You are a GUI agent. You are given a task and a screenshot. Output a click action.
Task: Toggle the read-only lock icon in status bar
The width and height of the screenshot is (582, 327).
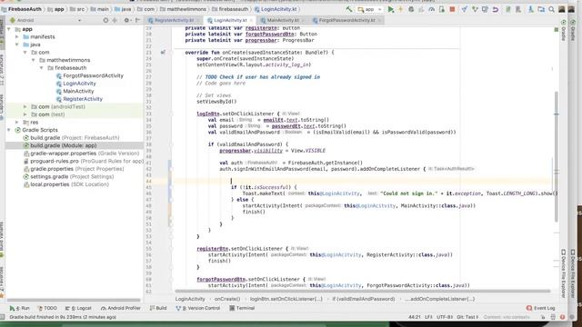point(543,317)
